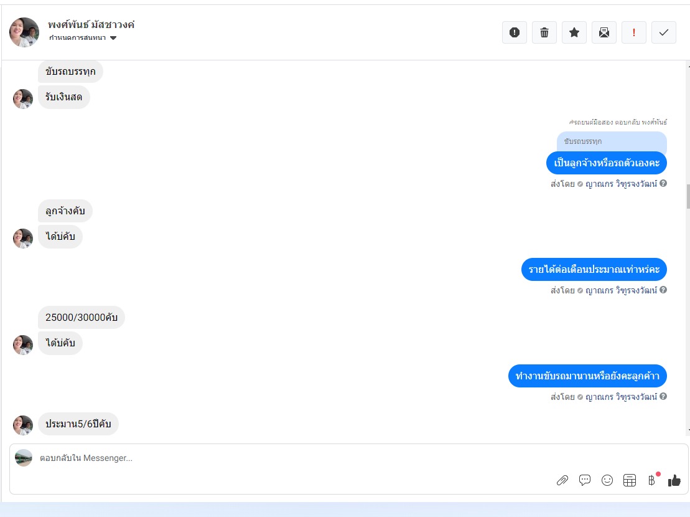The width and height of the screenshot is (690, 517).
Task: Open the emoji picker
Action: coord(607,480)
